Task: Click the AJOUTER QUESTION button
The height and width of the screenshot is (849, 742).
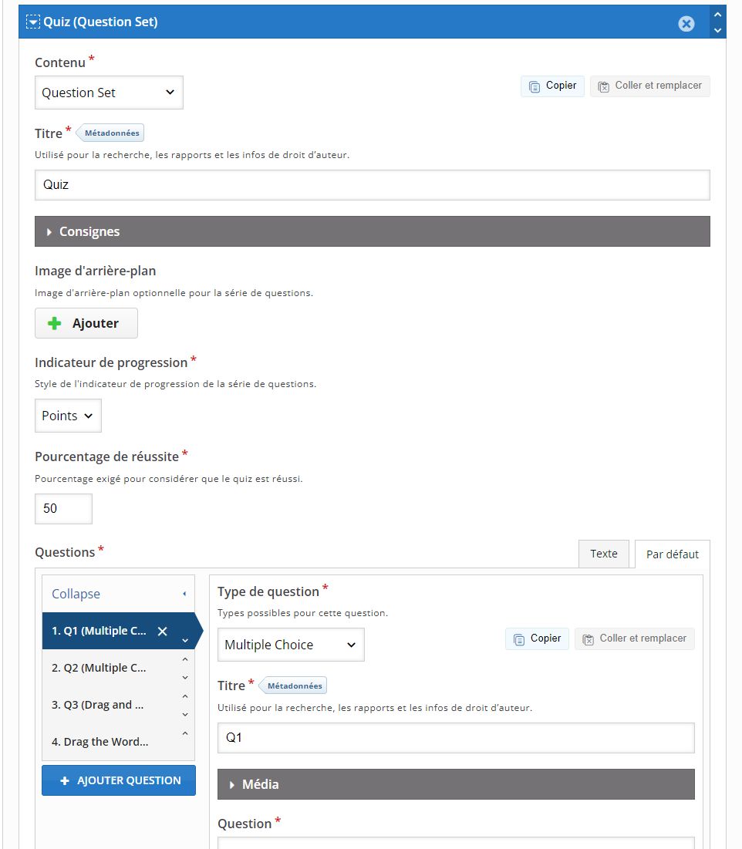Action: tap(119, 780)
